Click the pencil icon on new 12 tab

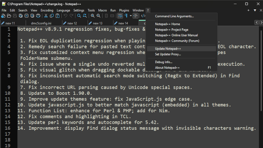click(65, 23)
